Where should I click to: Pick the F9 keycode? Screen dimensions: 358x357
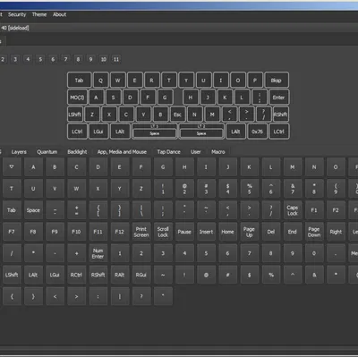(55, 232)
